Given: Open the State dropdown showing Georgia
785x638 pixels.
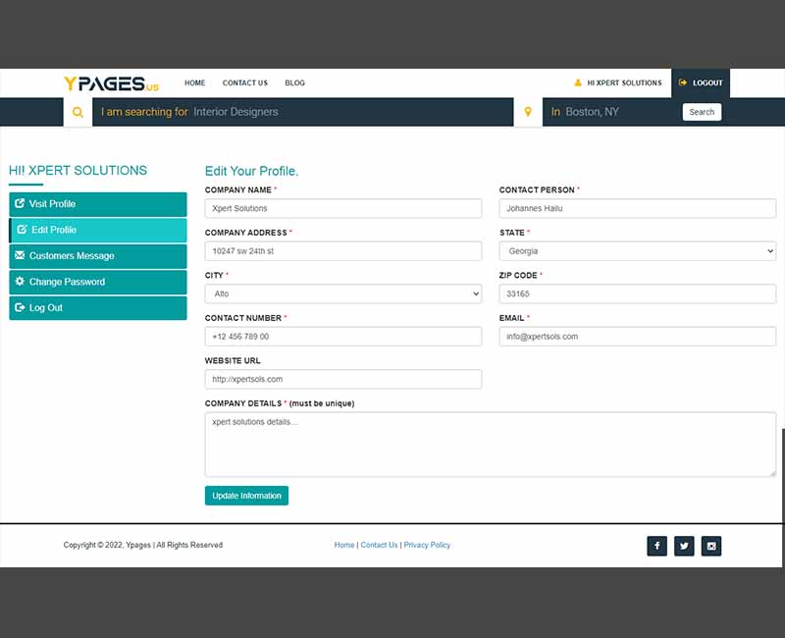Looking at the screenshot, I should pos(637,251).
